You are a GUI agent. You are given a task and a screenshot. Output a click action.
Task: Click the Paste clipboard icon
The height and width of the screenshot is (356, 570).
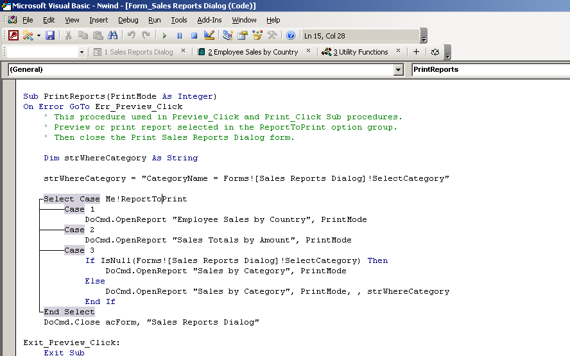click(98, 35)
